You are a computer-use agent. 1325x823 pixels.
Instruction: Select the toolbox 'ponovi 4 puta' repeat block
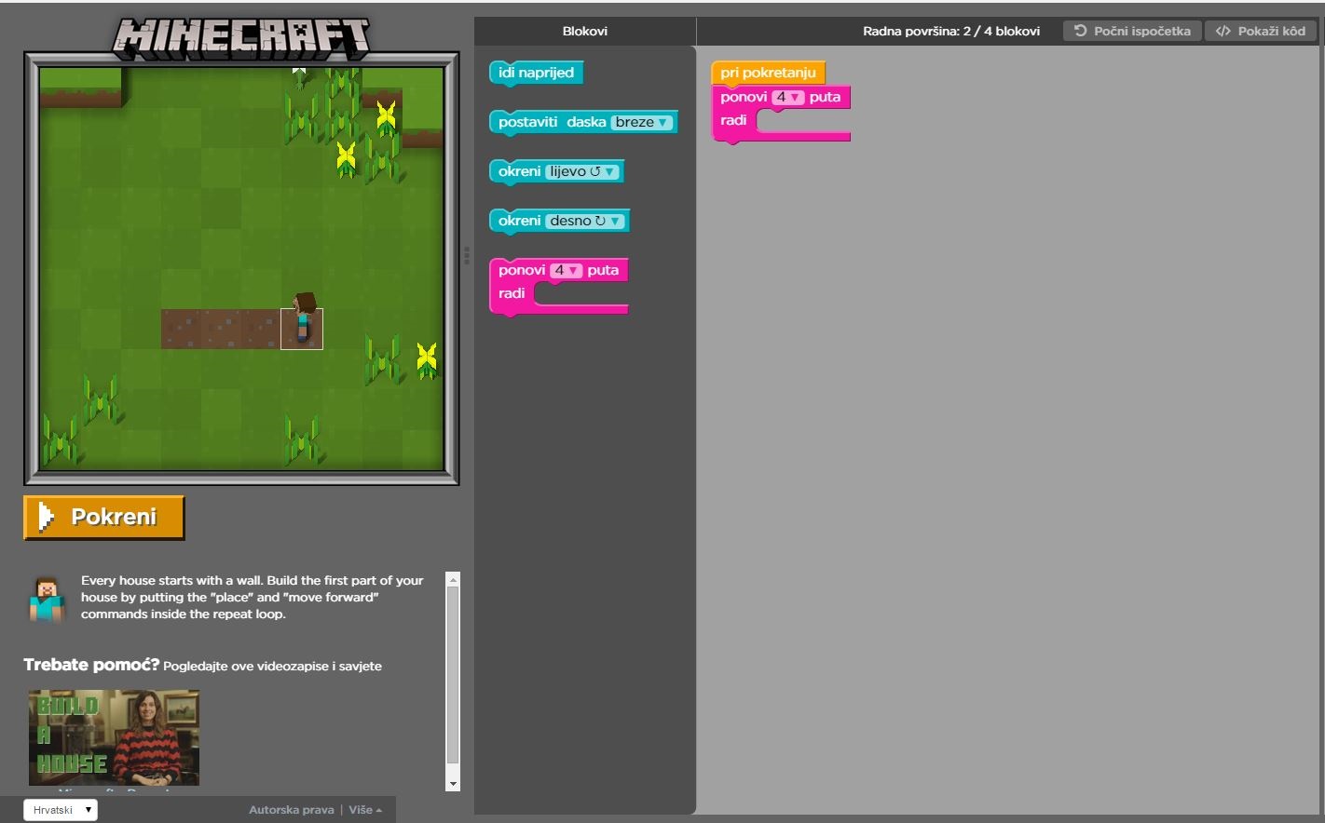558,286
